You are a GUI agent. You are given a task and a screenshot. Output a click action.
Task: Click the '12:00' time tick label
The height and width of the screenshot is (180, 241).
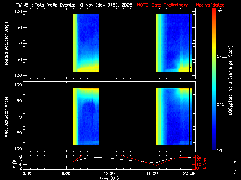(109, 174)
